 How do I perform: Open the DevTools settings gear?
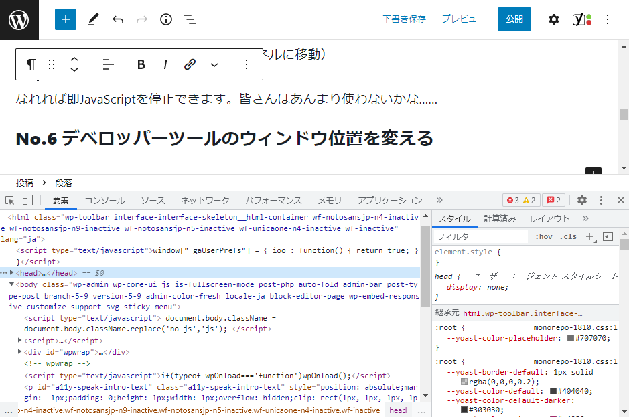[581, 200]
